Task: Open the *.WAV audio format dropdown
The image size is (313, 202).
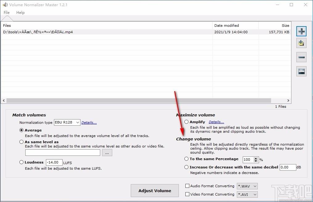Action: (x=247, y=186)
